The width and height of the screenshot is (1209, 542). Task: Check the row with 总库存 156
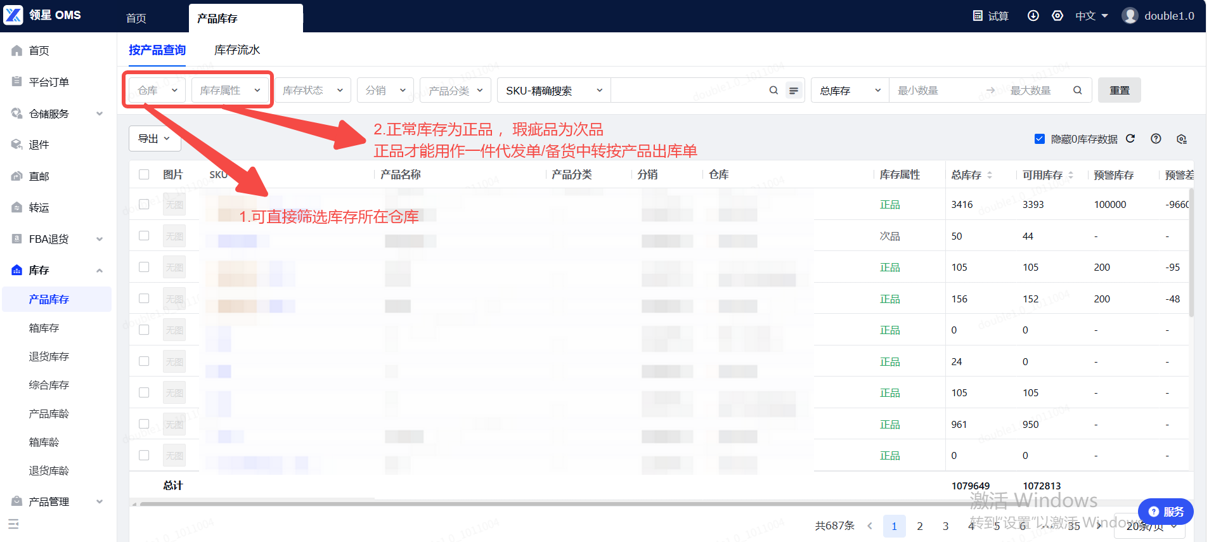click(144, 299)
